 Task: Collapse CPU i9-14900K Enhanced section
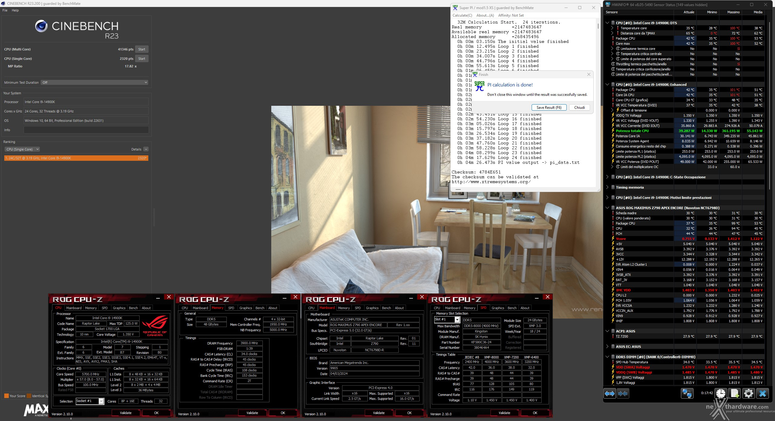(607, 85)
